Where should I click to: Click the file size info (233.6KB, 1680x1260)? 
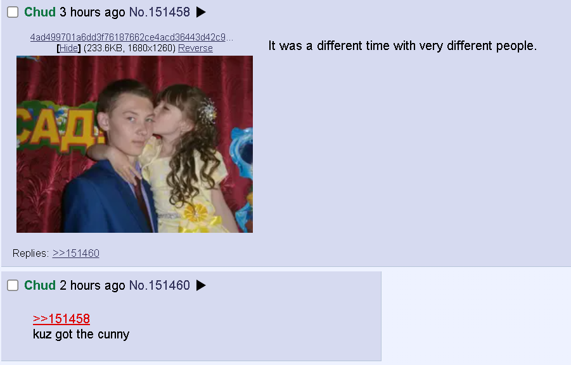pyautogui.click(x=129, y=48)
